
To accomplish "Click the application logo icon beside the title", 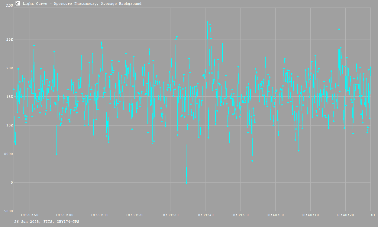I will pyautogui.click(x=18, y=3).
